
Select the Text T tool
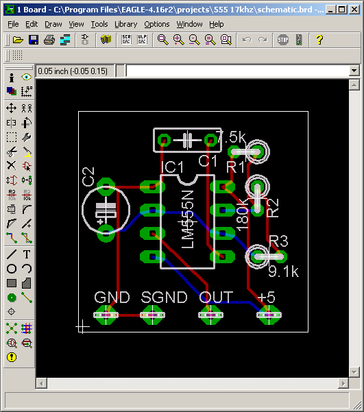pyautogui.click(x=27, y=254)
